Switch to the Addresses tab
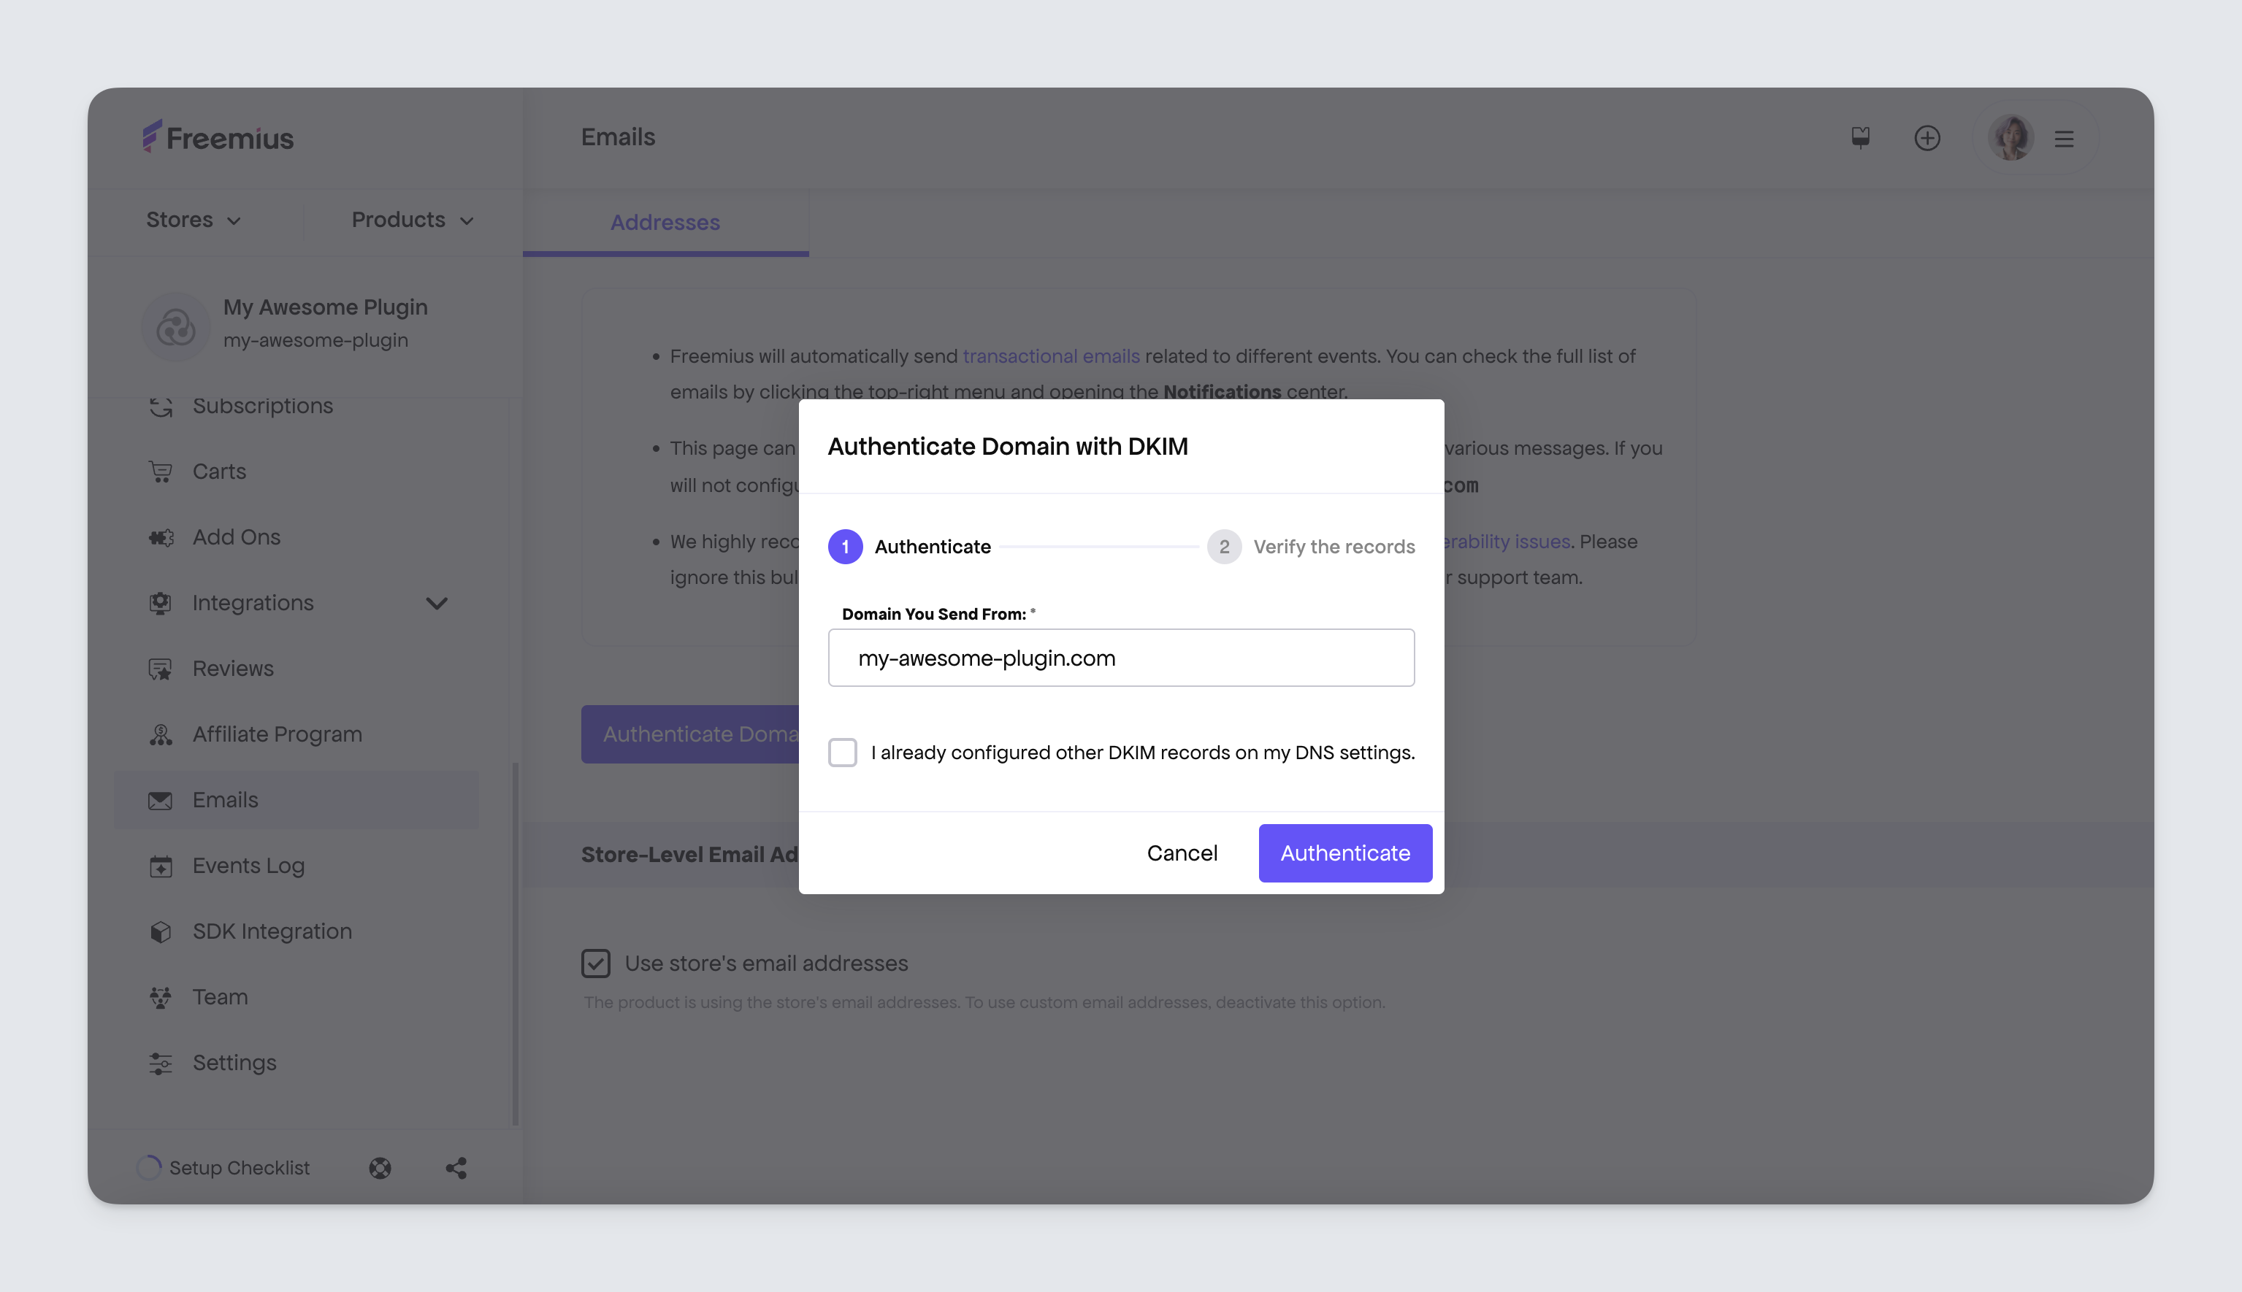The image size is (2242, 1292). click(x=666, y=223)
